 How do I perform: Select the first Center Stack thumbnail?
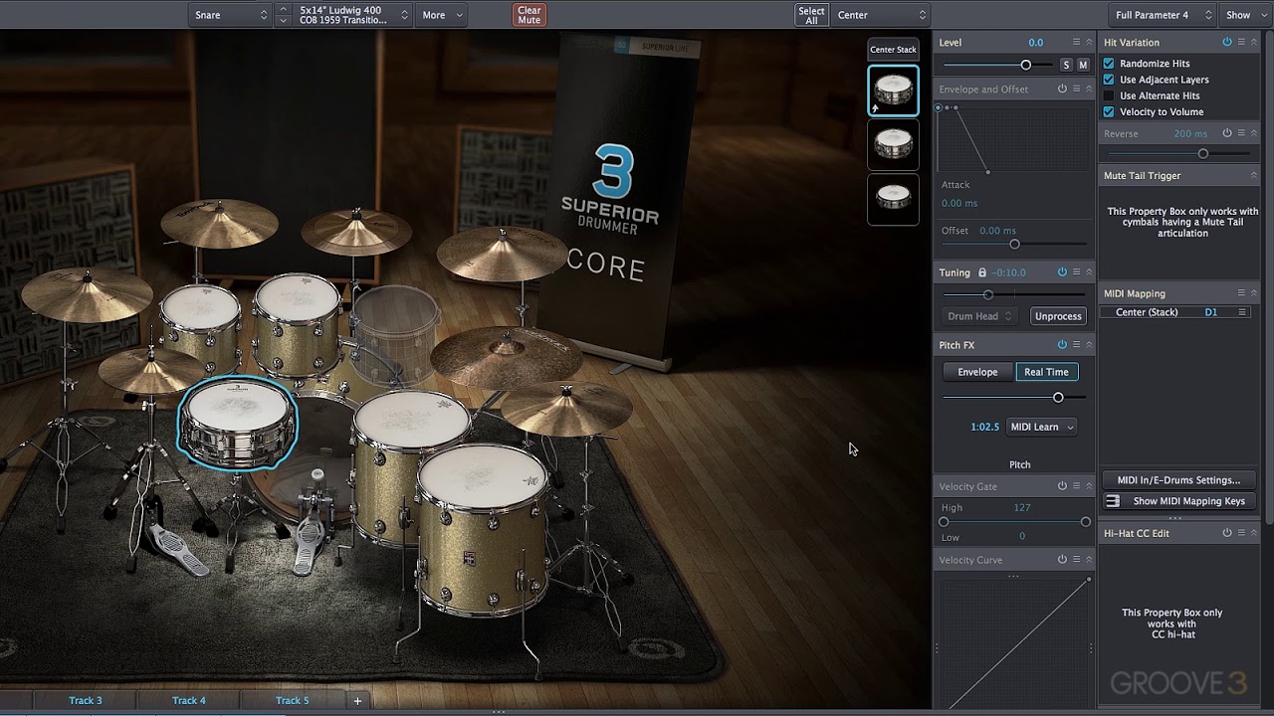pyautogui.click(x=893, y=90)
